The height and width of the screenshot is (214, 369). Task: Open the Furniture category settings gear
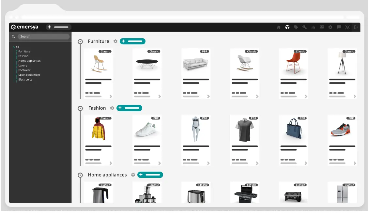tap(115, 41)
